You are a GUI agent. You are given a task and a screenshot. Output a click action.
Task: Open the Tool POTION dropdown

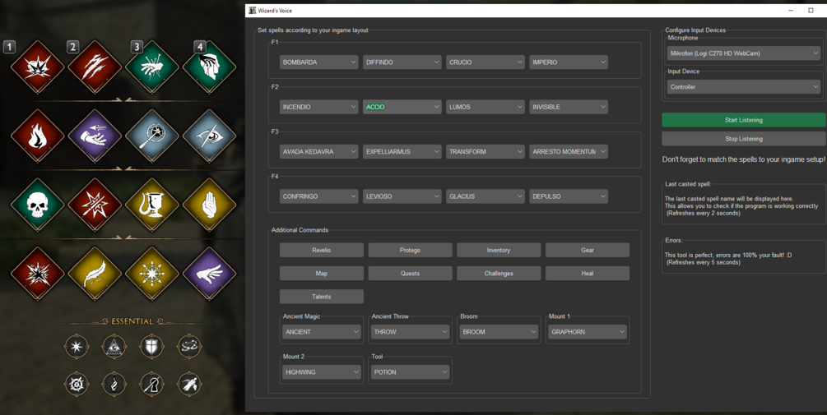(411, 371)
